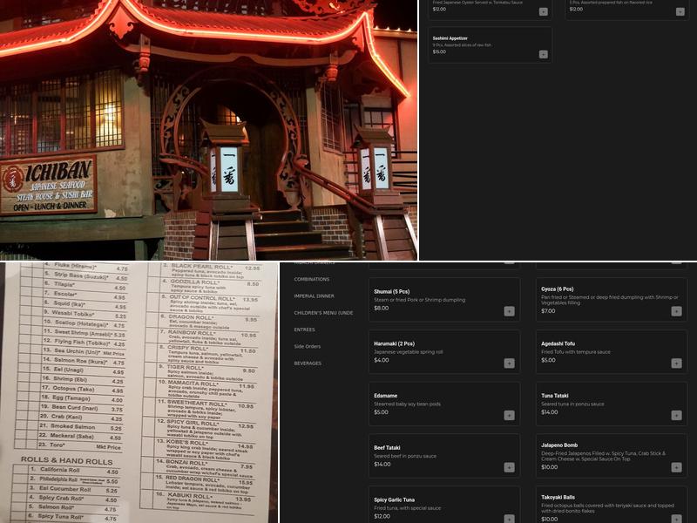Open the Entrees menu section
The height and width of the screenshot is (523, 697).
tap(304, 329)
